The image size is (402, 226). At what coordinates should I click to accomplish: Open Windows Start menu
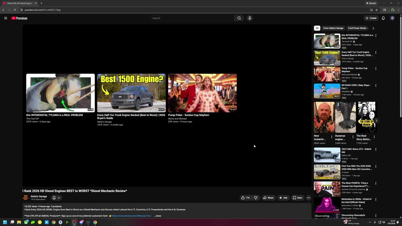coord(5,222)
